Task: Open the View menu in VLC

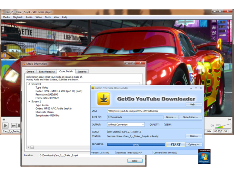Action: pos(56,17)
